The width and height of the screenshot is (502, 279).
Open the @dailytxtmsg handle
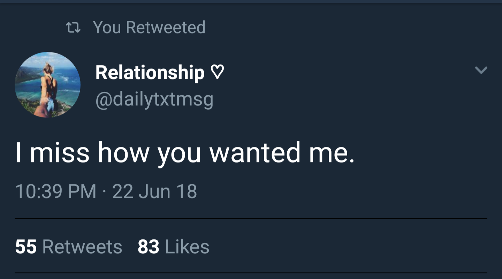154,100
